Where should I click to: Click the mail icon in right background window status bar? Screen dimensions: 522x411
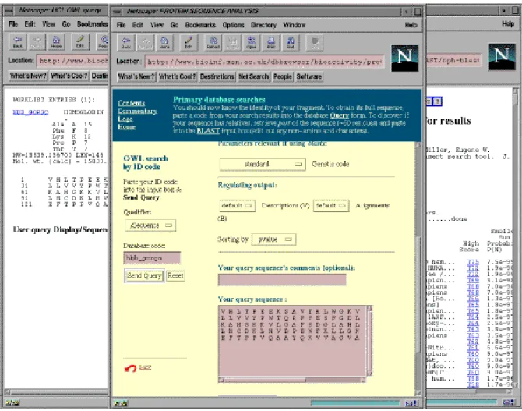pos(508,402)
